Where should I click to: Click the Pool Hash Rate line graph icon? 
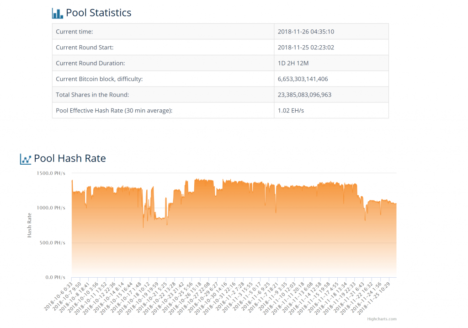[26, 159]
